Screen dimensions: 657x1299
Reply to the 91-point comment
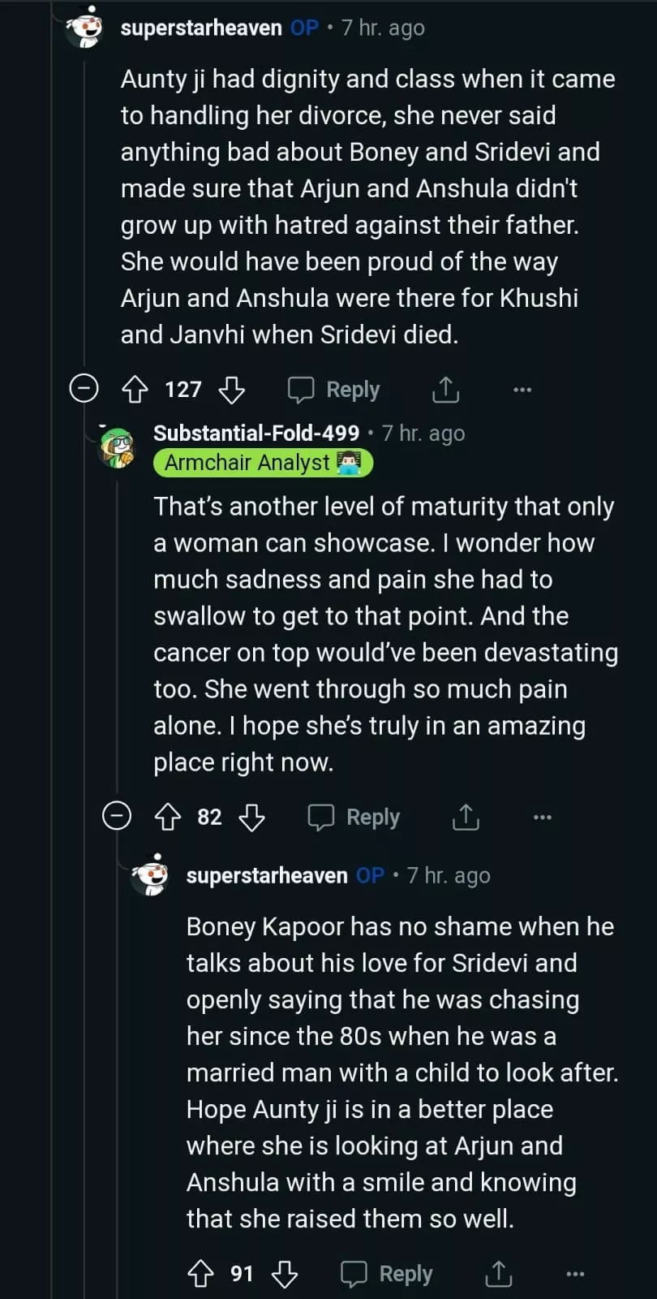(387, 1273)
